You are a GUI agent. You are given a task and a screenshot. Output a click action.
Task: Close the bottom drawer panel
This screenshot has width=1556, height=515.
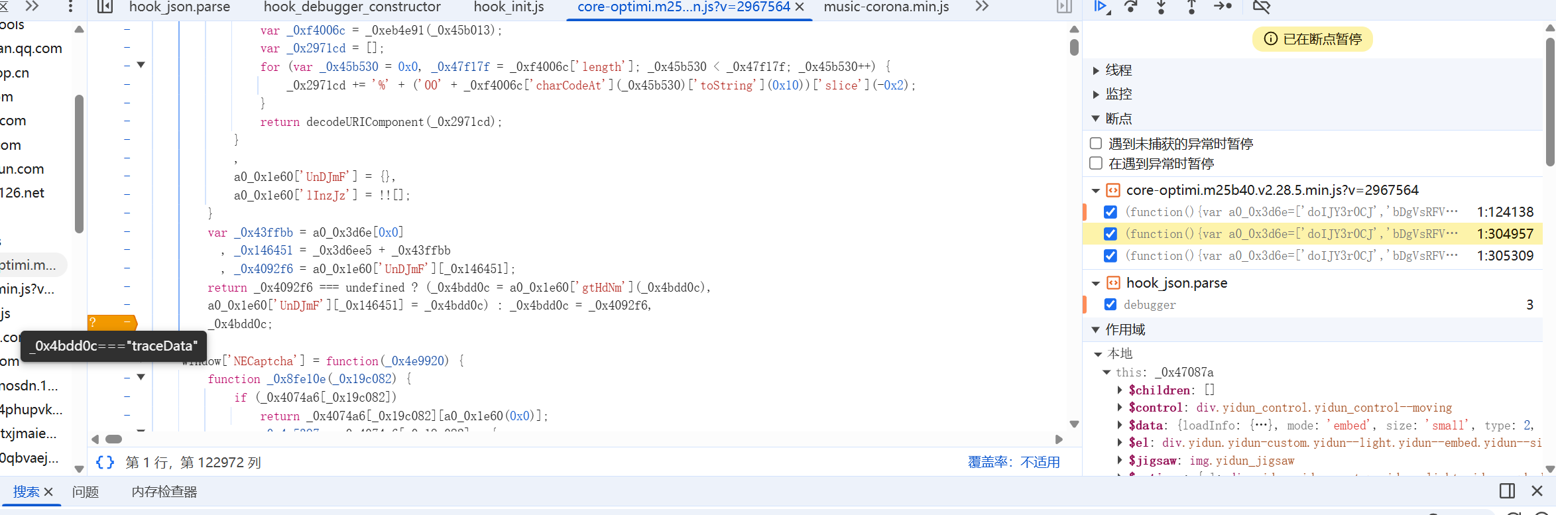coord(1537,490)
